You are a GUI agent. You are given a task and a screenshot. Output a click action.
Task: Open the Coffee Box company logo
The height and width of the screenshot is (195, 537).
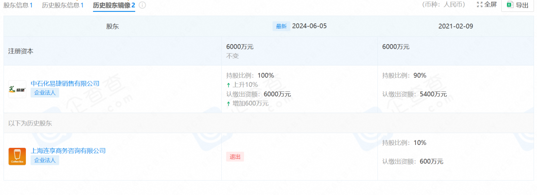pos(17,156)
